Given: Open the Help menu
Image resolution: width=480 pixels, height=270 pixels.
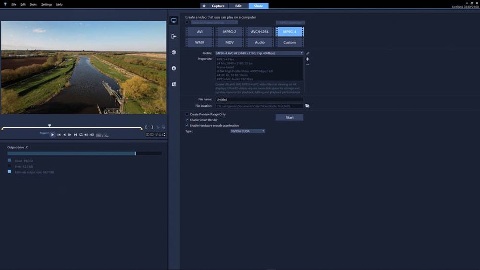Looking at the screenshot, I should 59,4.
